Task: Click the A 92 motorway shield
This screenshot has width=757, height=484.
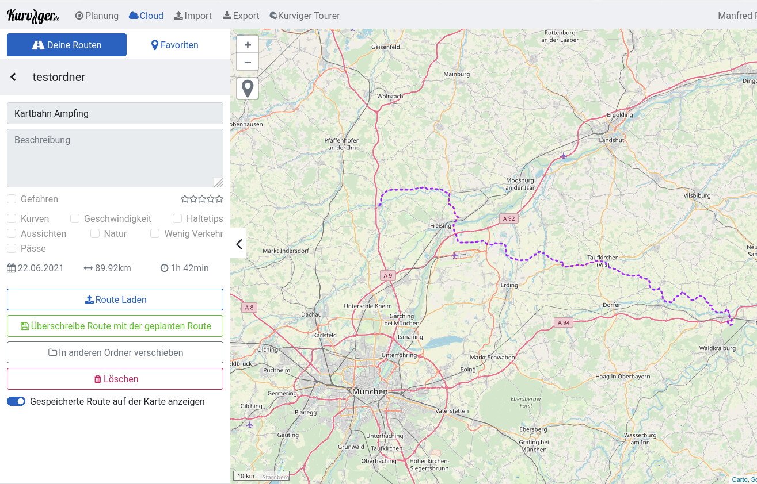Action: (x=508, y=218)
